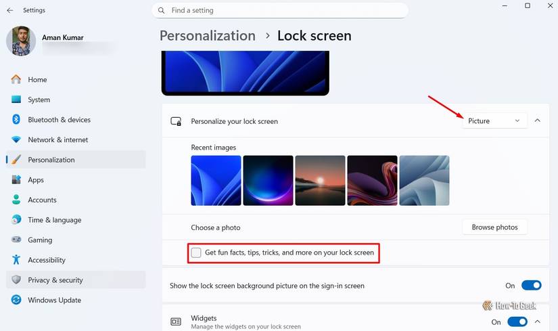Click the Network & internet wifi icon
Image resolution: width=558 pixels, height=331 pixels.
[x=16, y=139]
